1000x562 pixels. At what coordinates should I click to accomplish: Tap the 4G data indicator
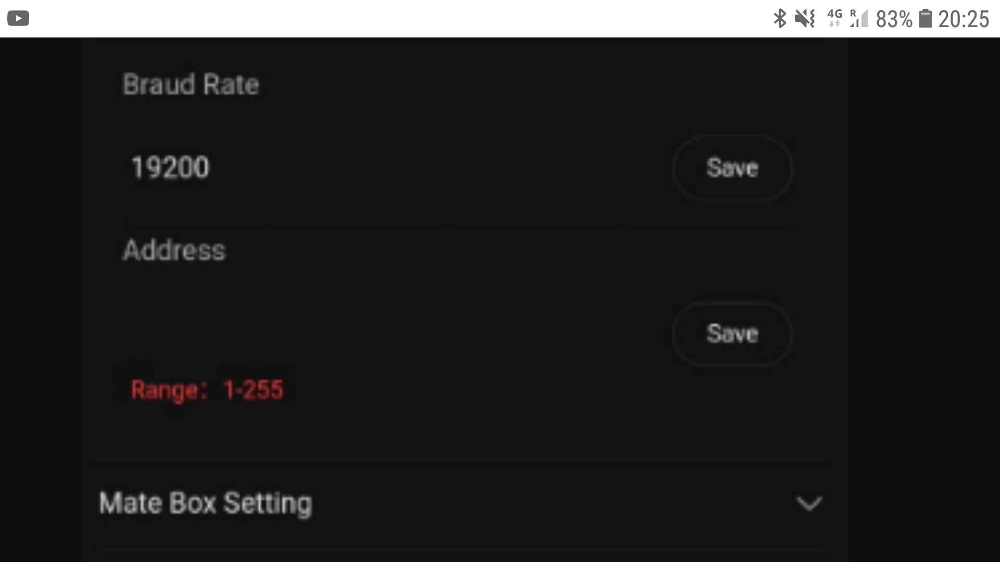pyautogui.click(x=834, y=18)
